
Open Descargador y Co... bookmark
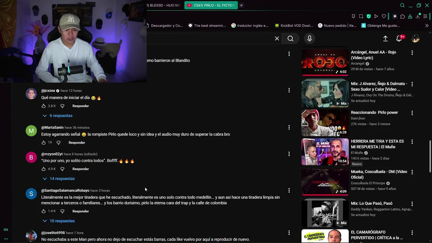pyautogui.click(x=165, y=25)
